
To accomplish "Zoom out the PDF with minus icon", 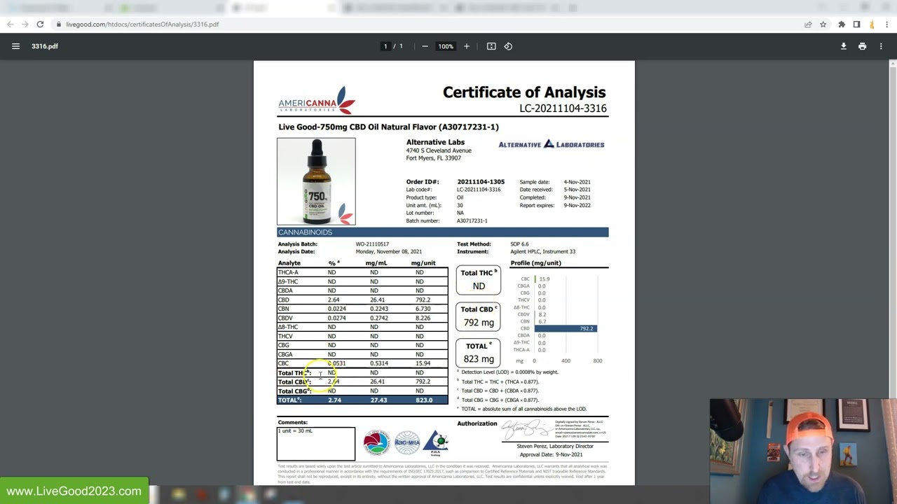I will pyautogui.click(x=425, y=46).
